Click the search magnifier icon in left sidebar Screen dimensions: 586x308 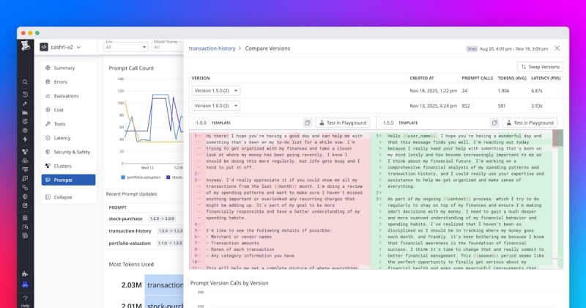[x=25, y=82]
